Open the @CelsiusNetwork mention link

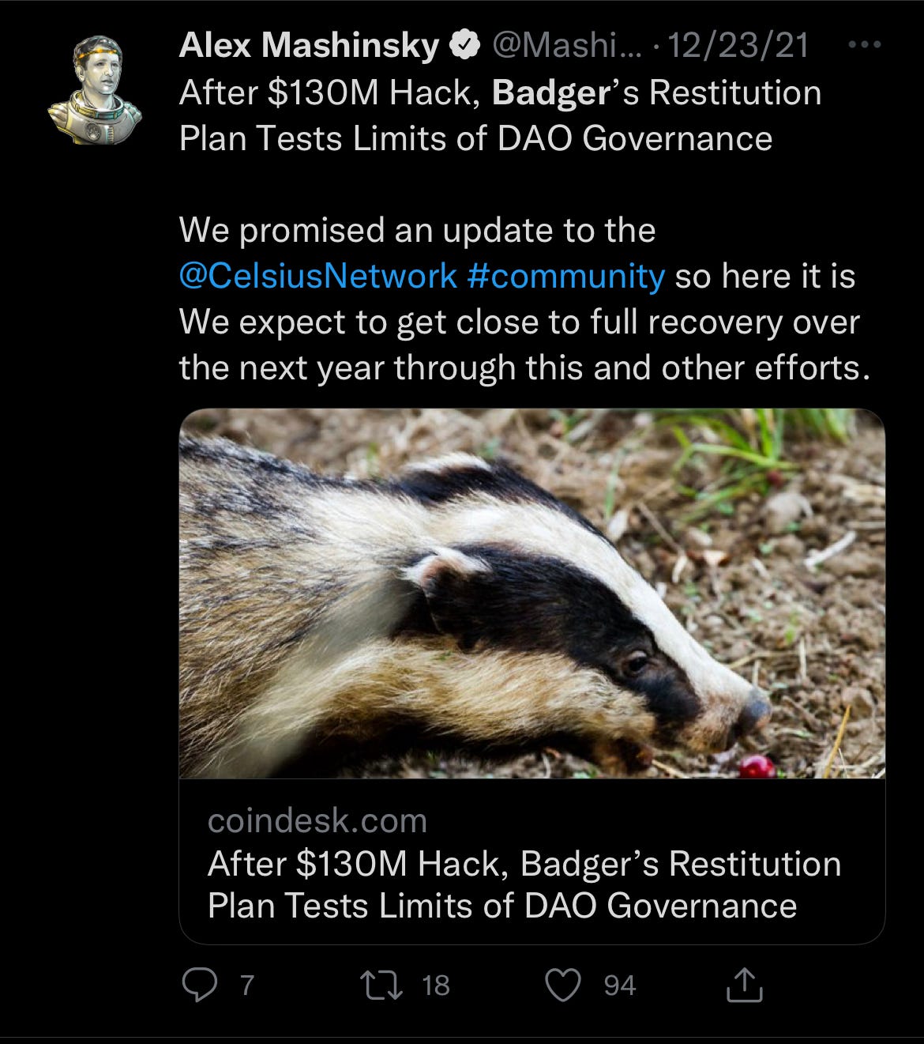318,277
